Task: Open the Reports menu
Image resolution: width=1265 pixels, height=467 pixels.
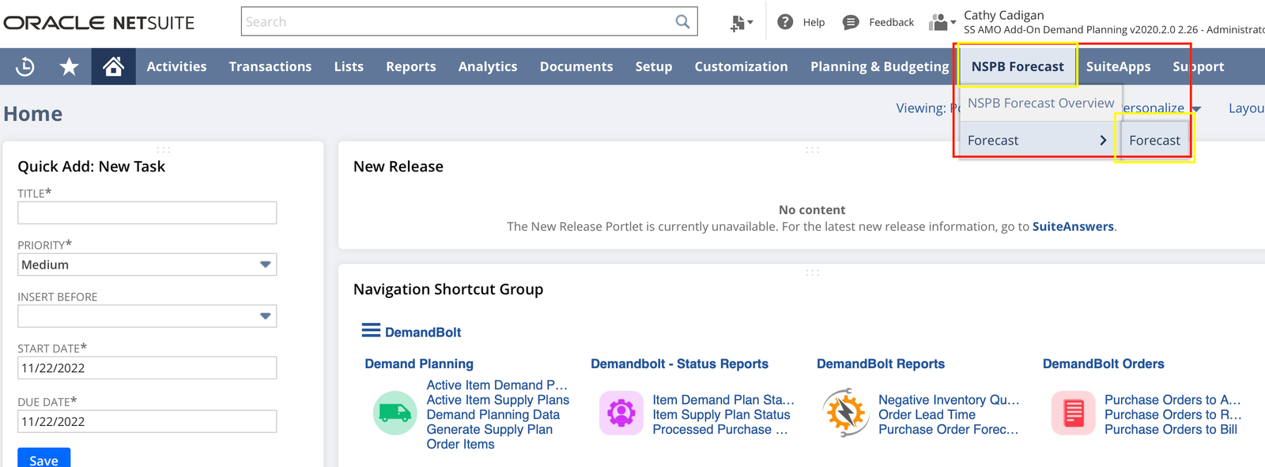Action: [411, 66]
